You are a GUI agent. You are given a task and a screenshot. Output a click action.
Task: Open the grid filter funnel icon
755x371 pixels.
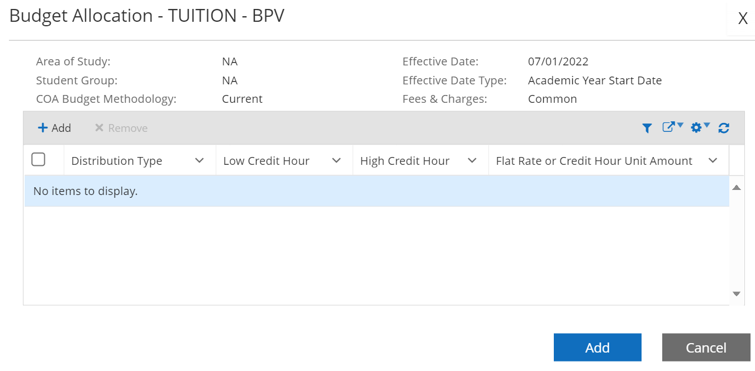647,128
